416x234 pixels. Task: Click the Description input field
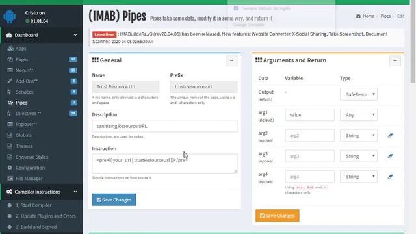point(164,126)
